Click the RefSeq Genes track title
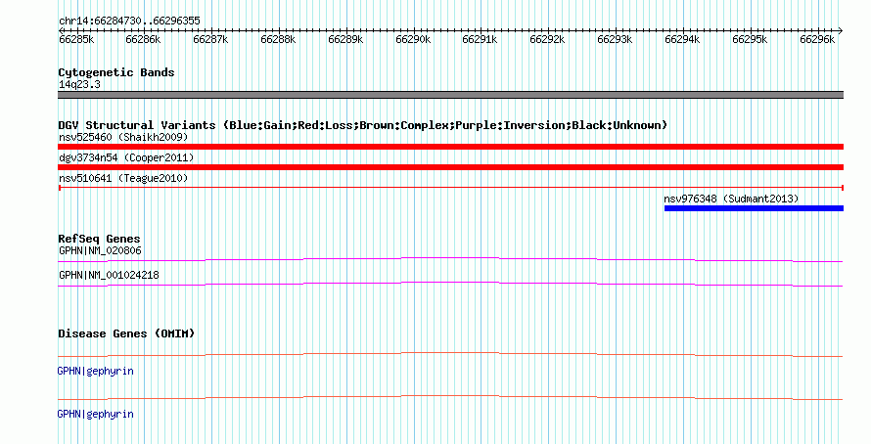The image size is (871, 444). click(x=99, y=239)
